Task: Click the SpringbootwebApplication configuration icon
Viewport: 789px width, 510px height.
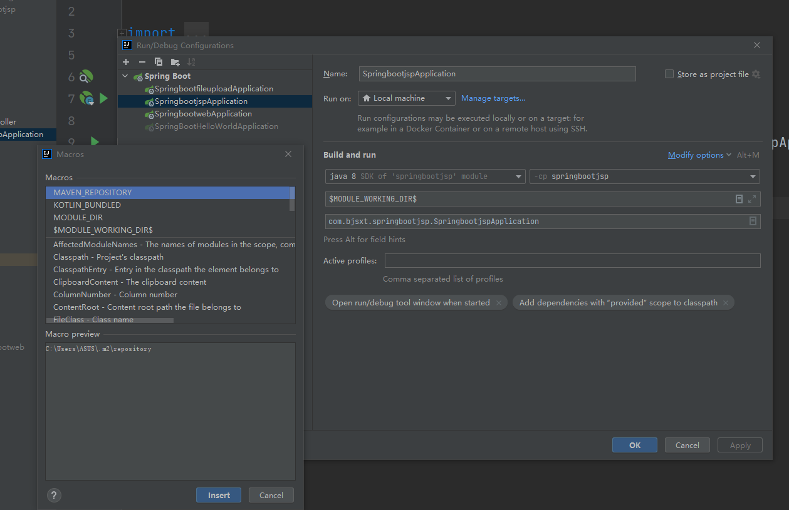Action: (x=149, y=114)
